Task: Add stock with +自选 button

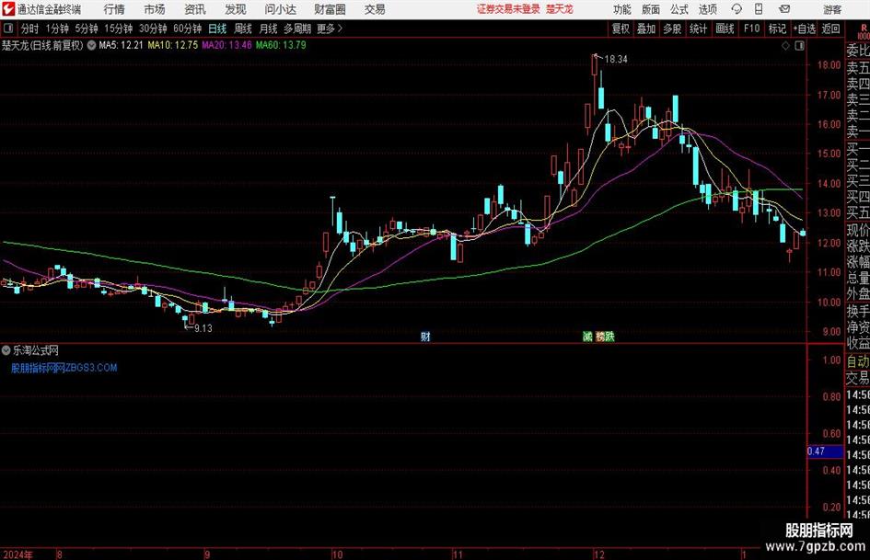Action: pos(805,29)
